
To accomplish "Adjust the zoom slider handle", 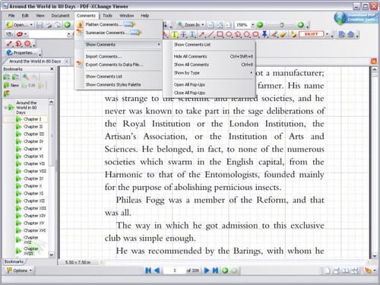I will click(x=281, y=25).
